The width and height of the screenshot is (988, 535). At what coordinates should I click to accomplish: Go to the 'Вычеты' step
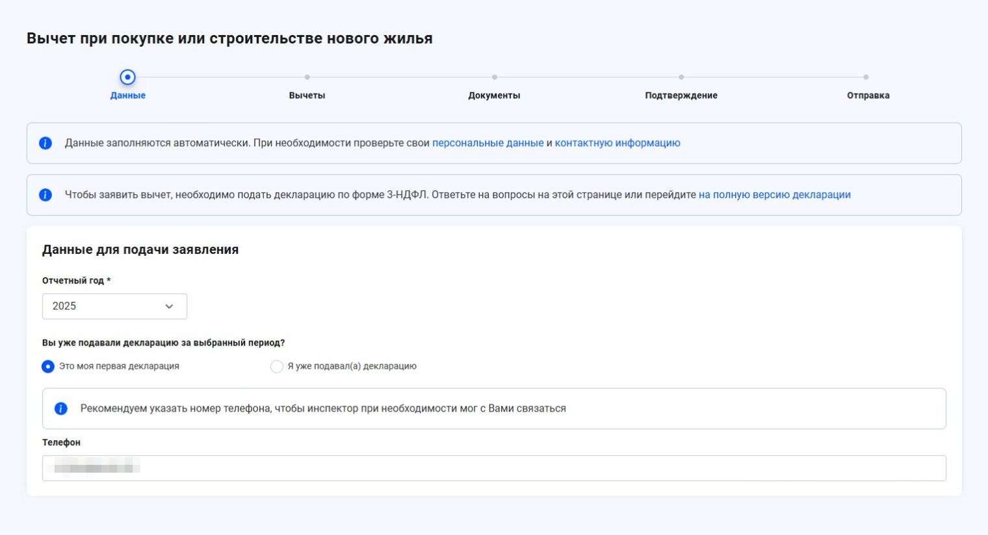pyautogui.click(x=307, y=95)
